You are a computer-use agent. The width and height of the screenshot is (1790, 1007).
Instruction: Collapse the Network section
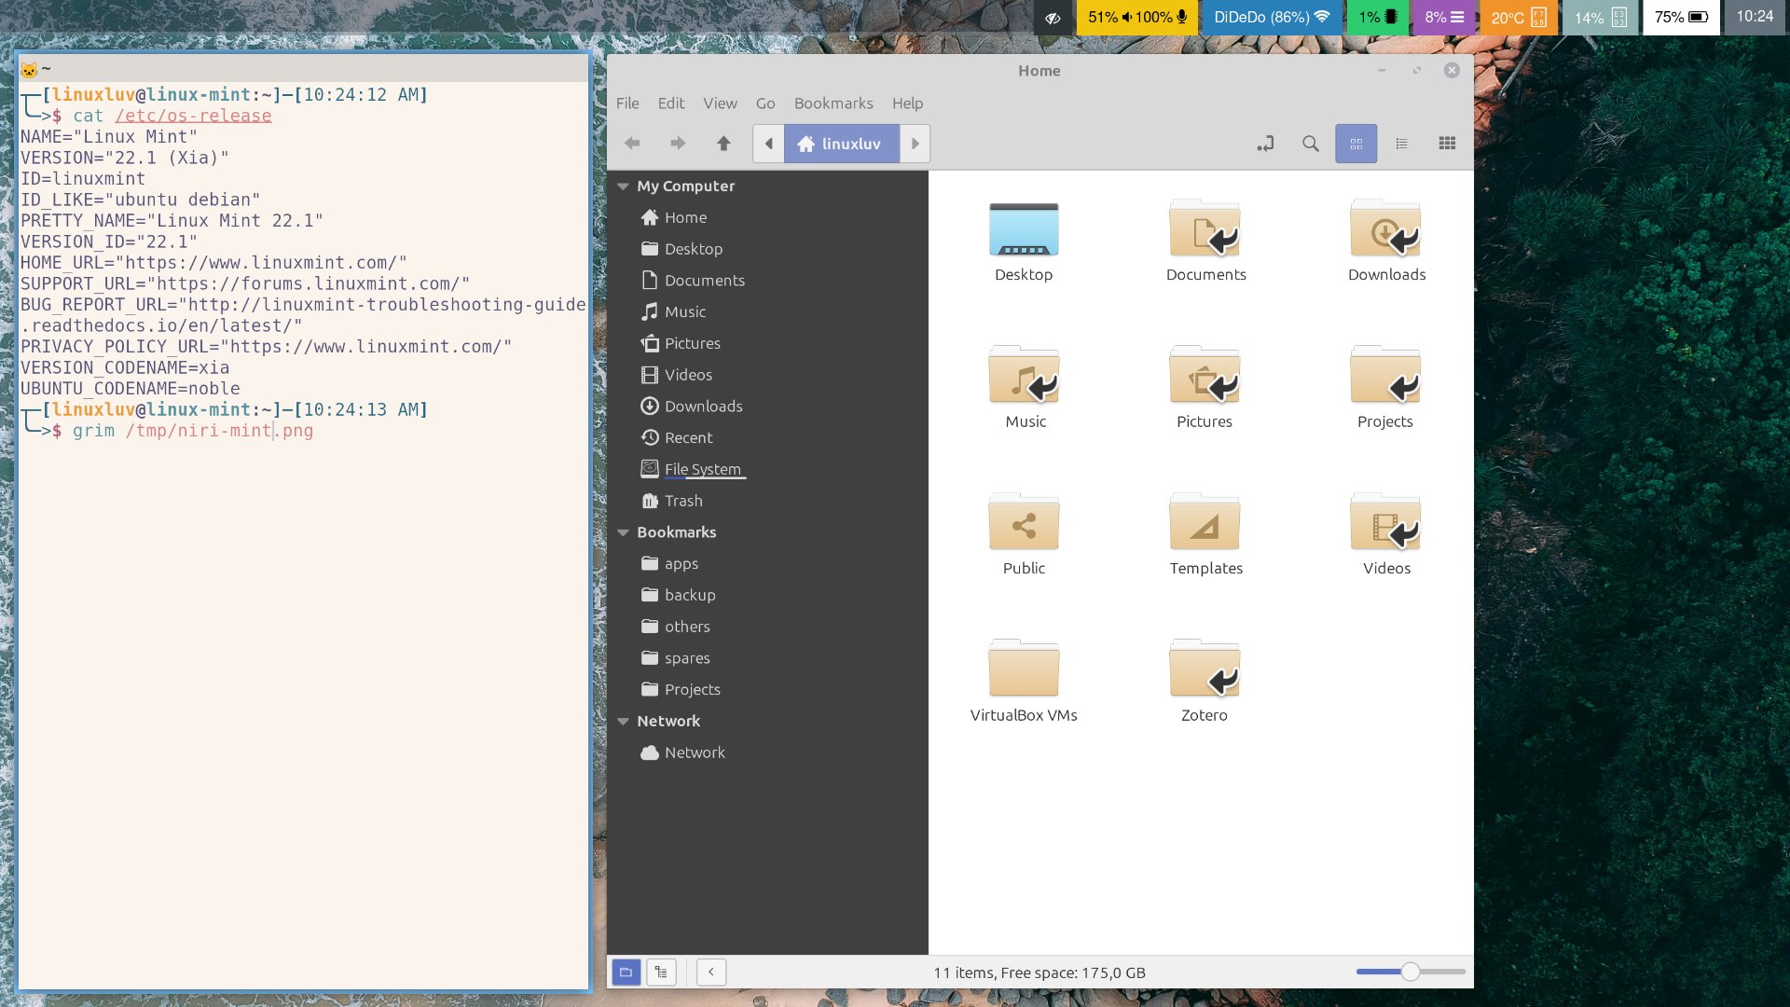pyautogui.click(x=623, y=722)
